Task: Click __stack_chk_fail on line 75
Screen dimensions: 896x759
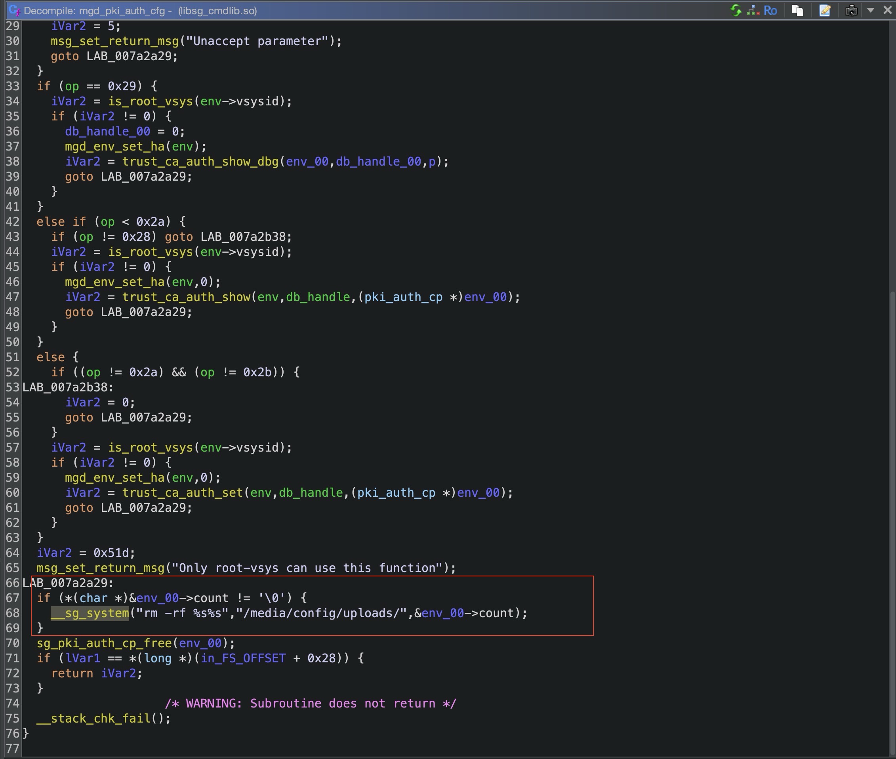Action: [x=93, y=719]
